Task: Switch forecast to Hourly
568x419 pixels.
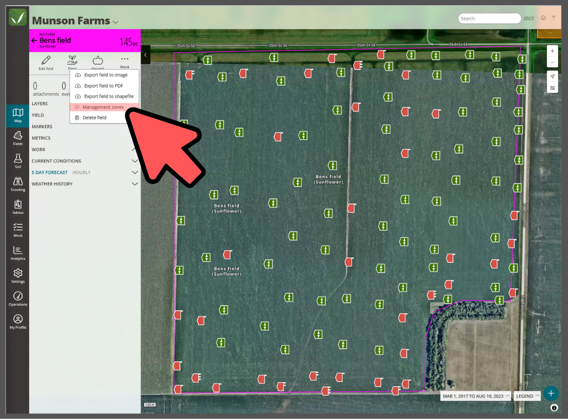Action: [82, 172]
